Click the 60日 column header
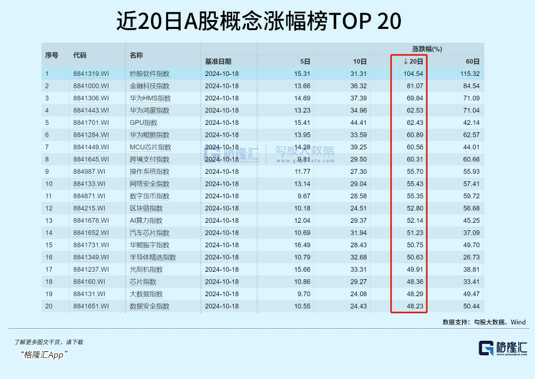The width and height of the screenshot is (535, 379). (x=472, y=61)
